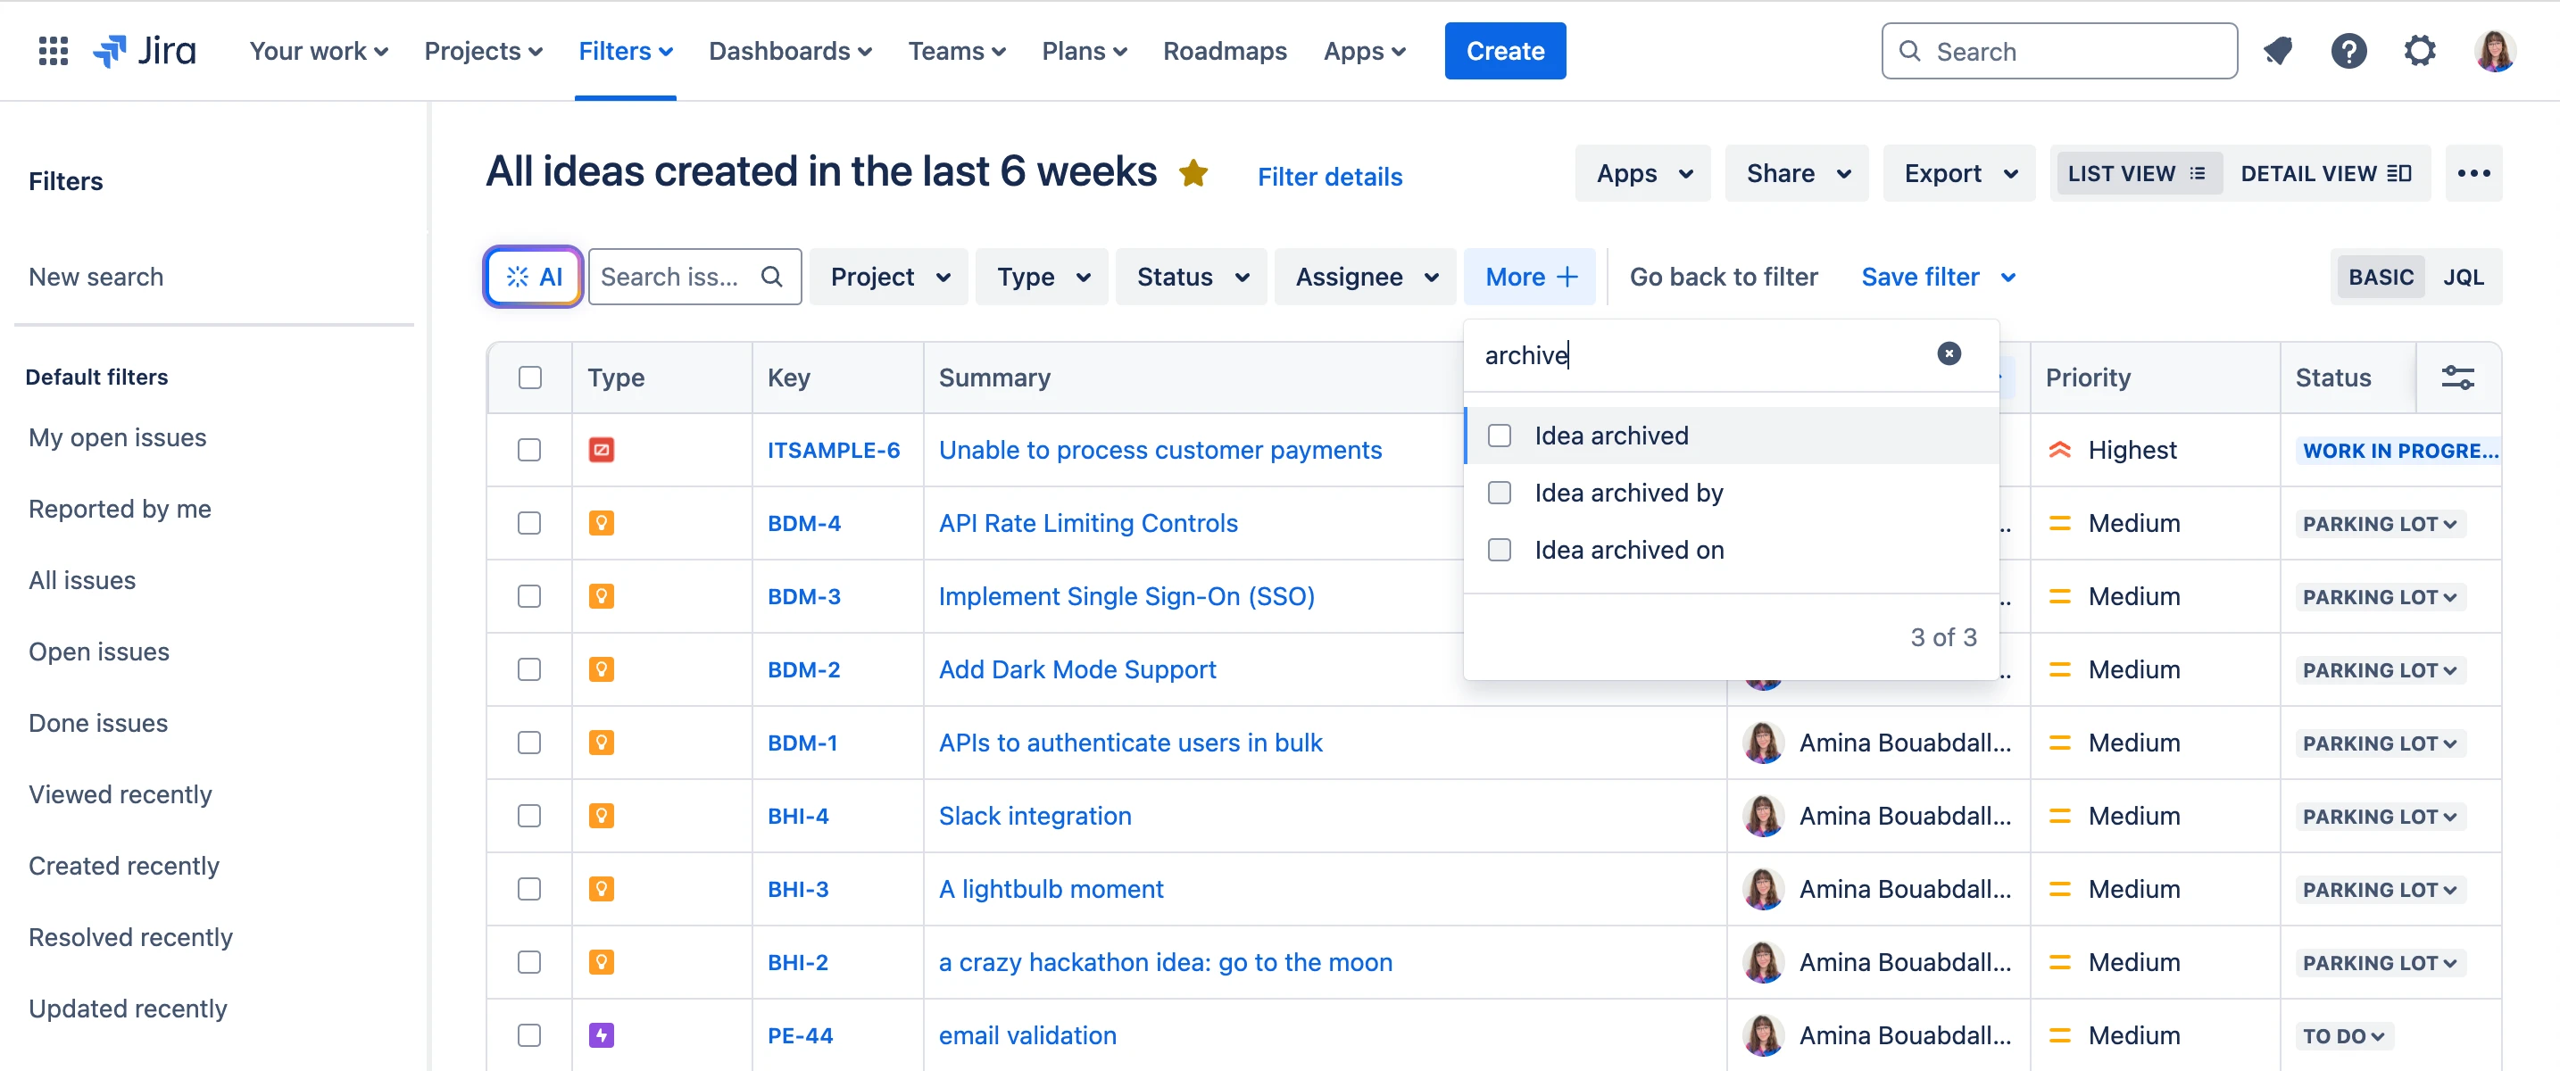The height and width of the screenshot is (1071, 2560).
Task: Select the checkbox for issue BDM-4
Action: pyautogui.click(x=528, y=523)
